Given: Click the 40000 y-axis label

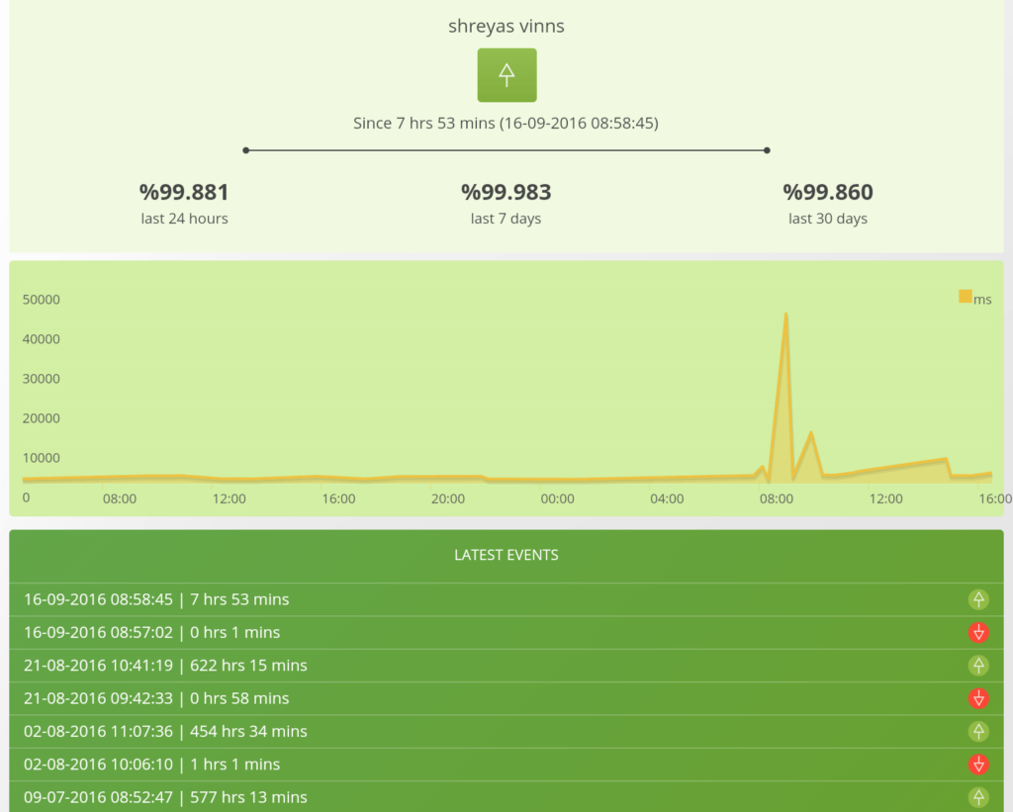Looking at the screenshot, I should [41, 339].
